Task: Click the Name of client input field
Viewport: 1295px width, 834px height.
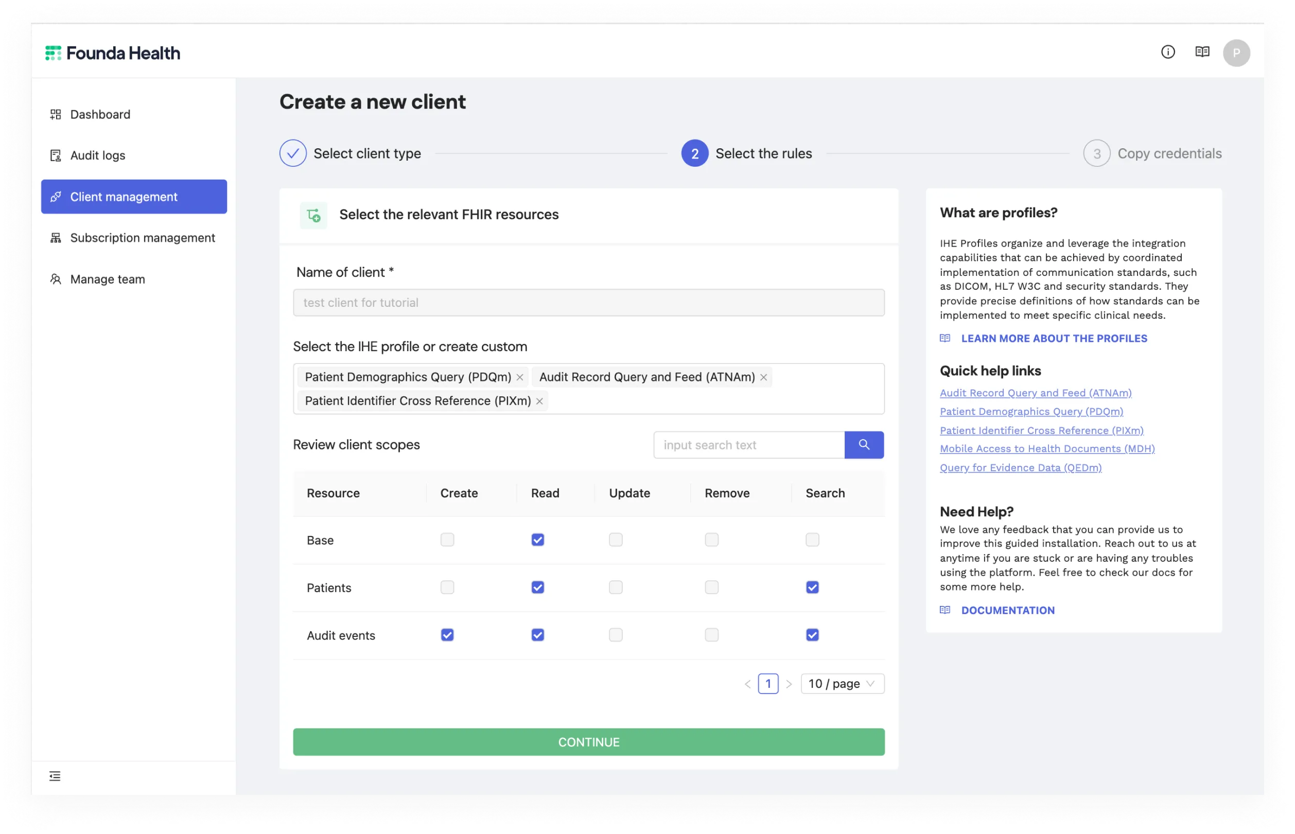Action: pyautogui.click(x=588, y=303)
